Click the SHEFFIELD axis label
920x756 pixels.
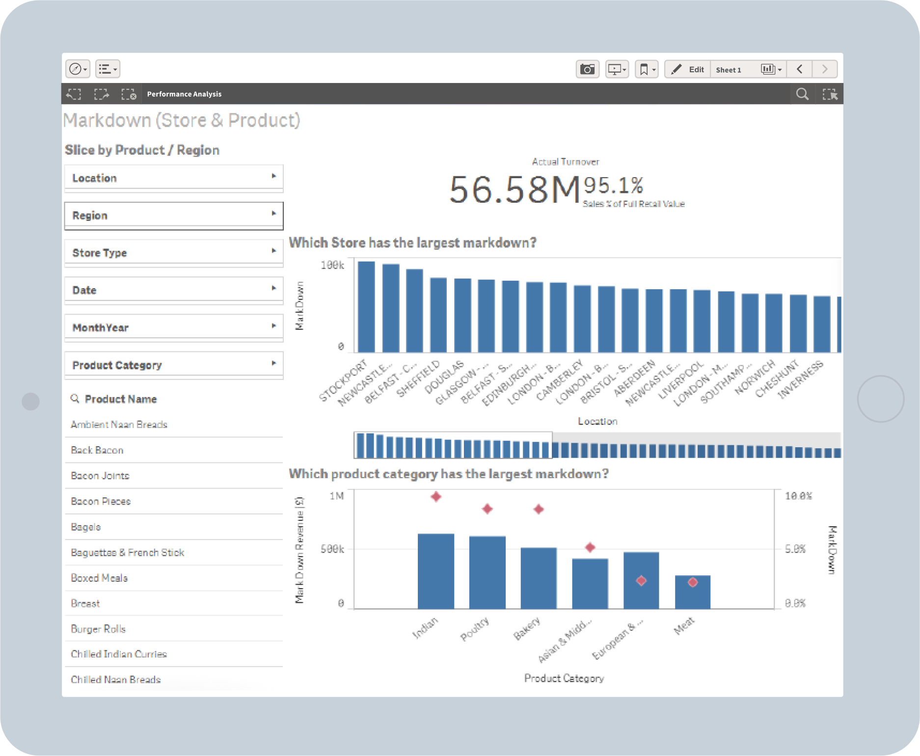418,378
